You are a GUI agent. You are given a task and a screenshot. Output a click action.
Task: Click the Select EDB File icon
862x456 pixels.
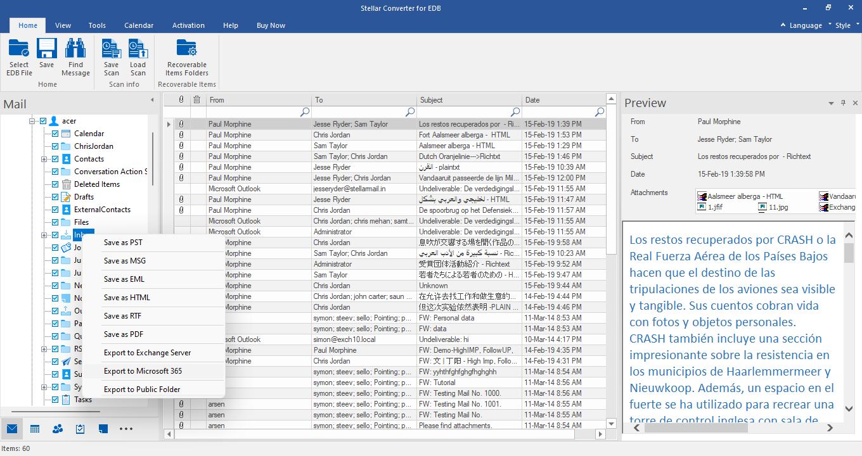pyautogui.click(x=19, y=48)
